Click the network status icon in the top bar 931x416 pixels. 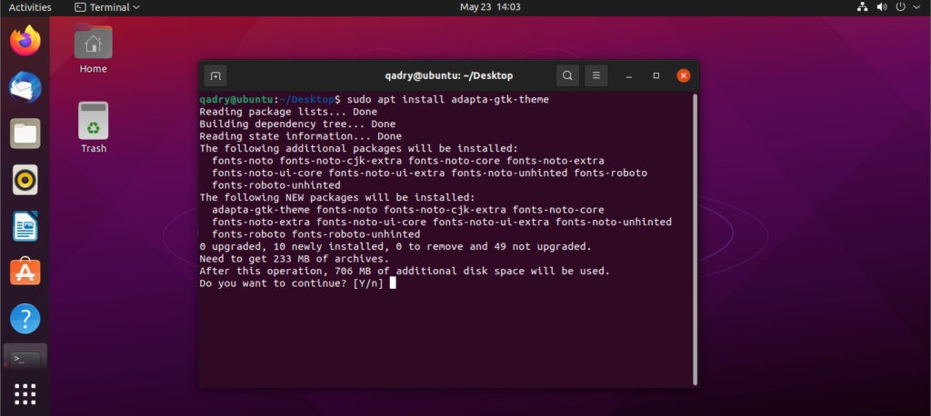tap(862, 7)
